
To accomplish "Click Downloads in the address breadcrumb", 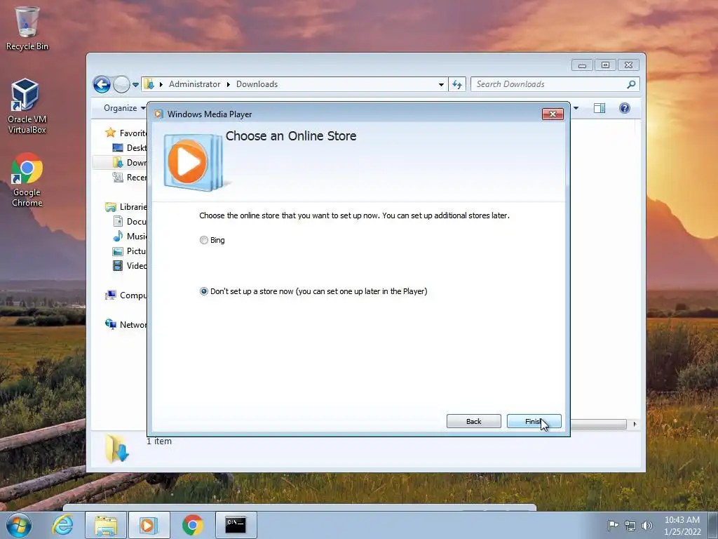I will 257,84.
